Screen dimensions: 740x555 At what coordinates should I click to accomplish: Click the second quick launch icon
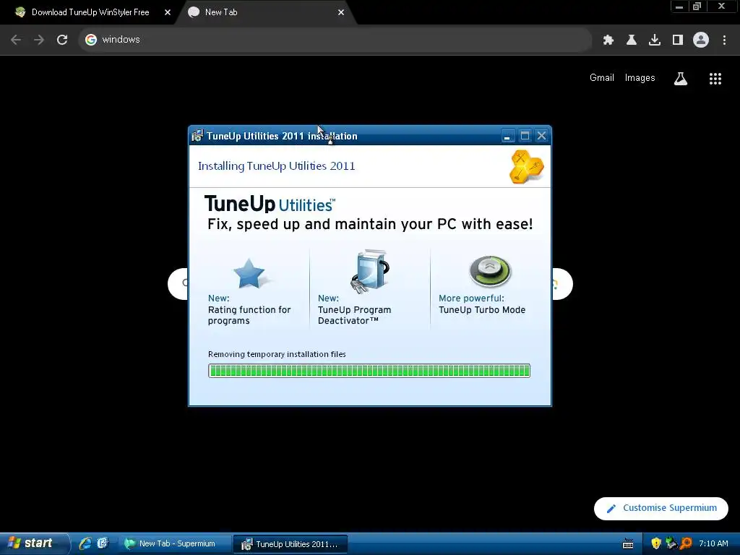coord(103,543)
